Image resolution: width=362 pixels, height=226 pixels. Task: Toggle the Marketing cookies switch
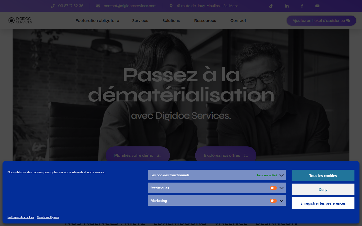pyautogui.click(x=273, y=201)
